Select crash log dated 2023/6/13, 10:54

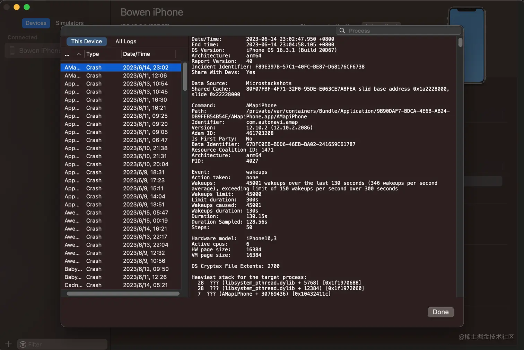(121, 83)
